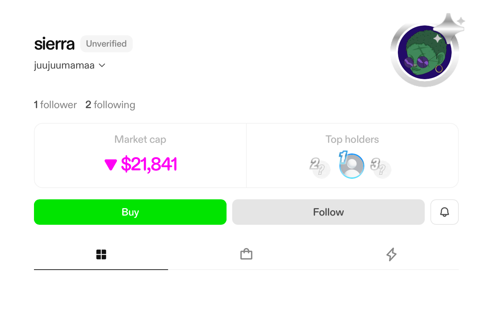Viewport: 492px width, 311px height.
Task: Click the notification bell icon
Action: click(x=444, y=212)
